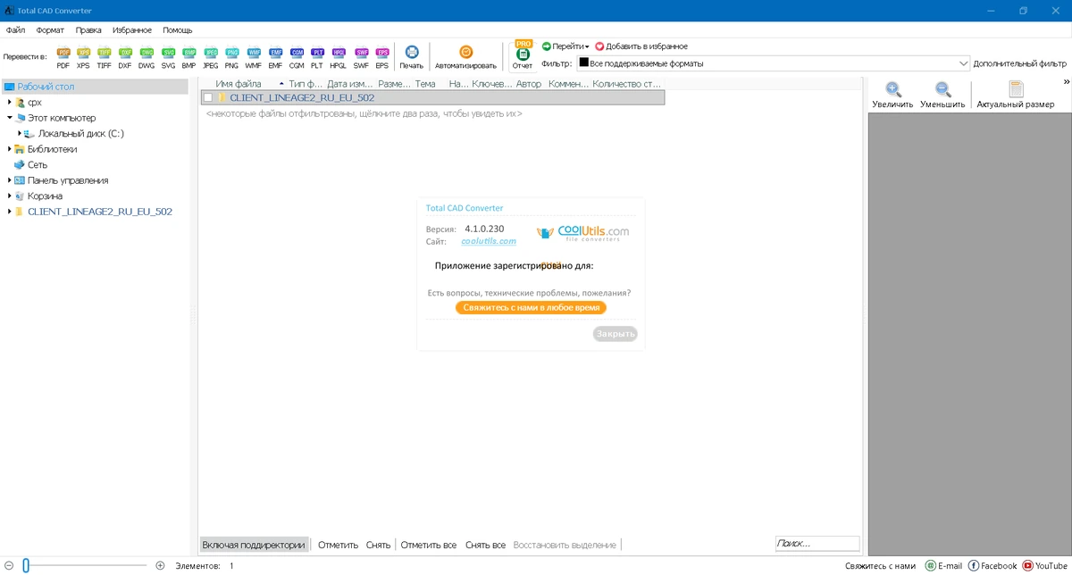Choose SWF conversion icon

[361, 57]
